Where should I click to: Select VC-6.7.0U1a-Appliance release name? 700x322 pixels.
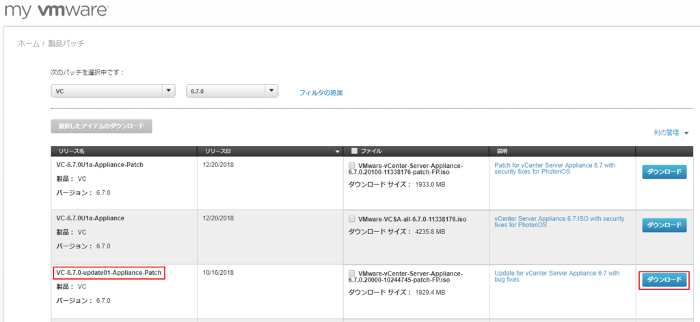click(x=90, y=218)
